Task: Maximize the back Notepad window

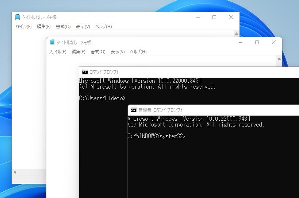Action: click(214, 18)
